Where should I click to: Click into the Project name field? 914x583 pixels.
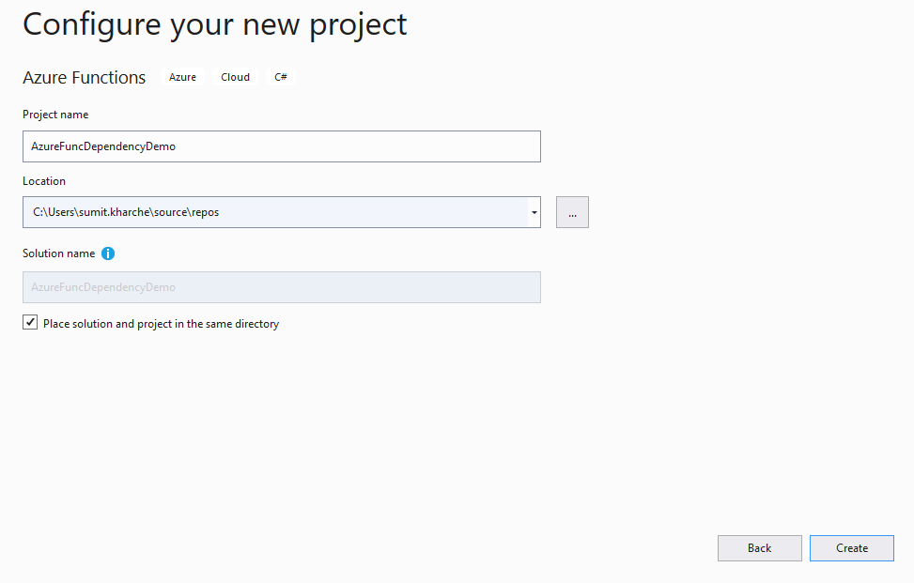(x=282, y=146)
